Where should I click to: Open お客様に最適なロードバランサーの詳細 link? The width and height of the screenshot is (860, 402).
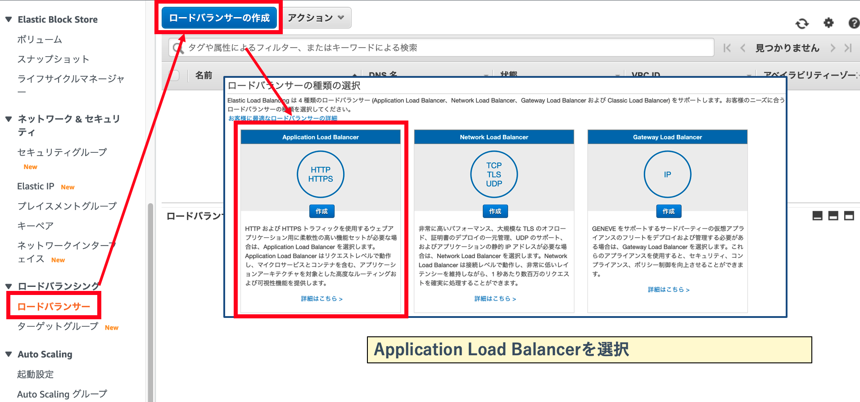click(x=283, y=118)
